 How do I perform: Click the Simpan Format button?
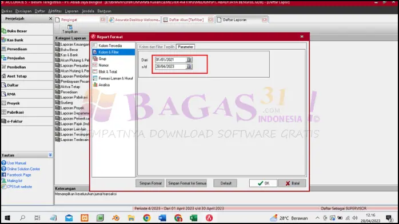[150, 183]
